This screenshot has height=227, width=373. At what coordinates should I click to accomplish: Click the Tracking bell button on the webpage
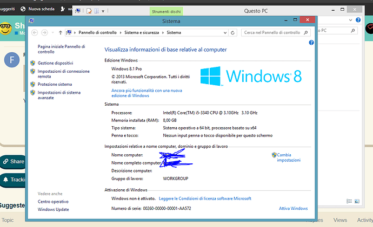[x=14, y=180]
